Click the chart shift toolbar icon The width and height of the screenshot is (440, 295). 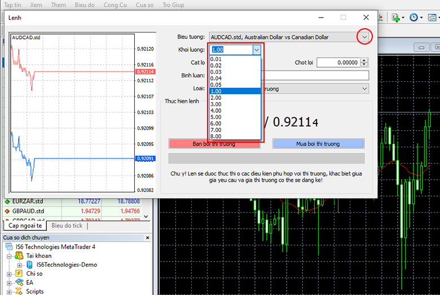coord(381,17)
